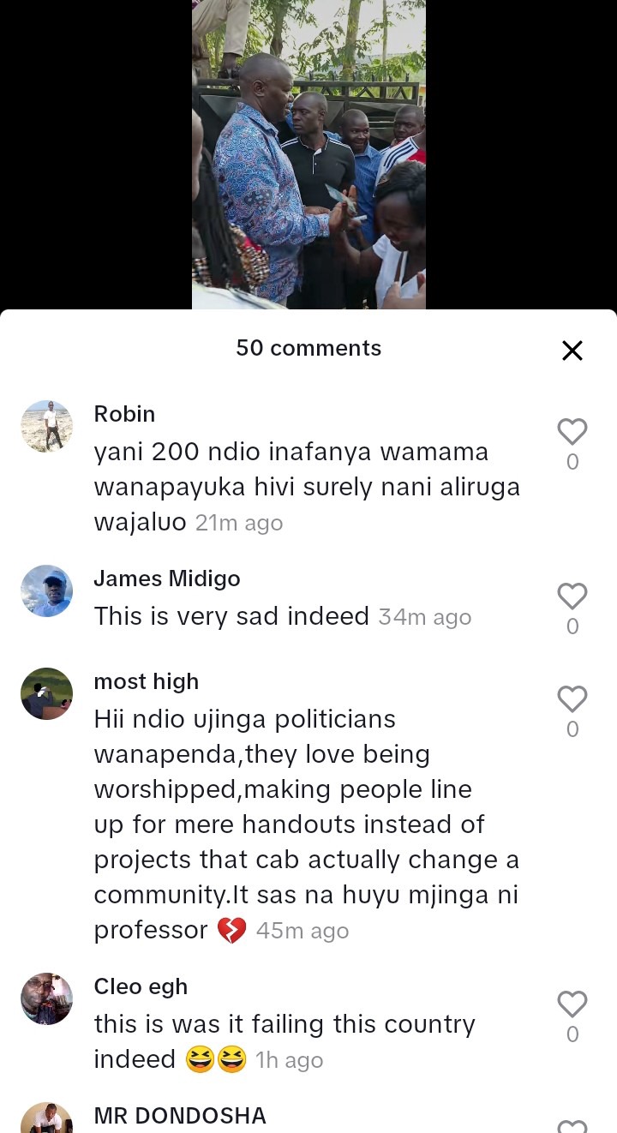The image size is (617, 1133).
Task: Close the comments panel with X
Action: tap(572, 350)
